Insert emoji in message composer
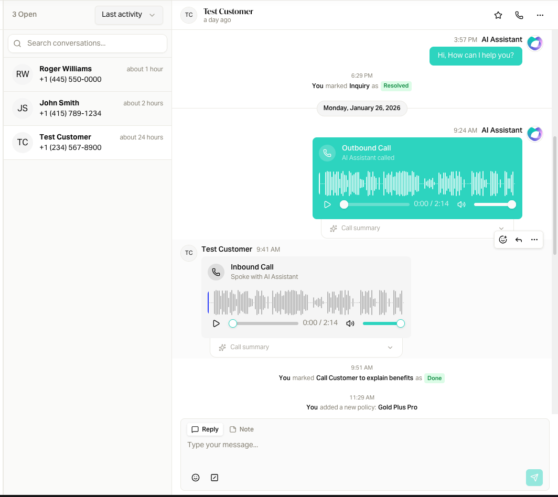 coord(196,478)
